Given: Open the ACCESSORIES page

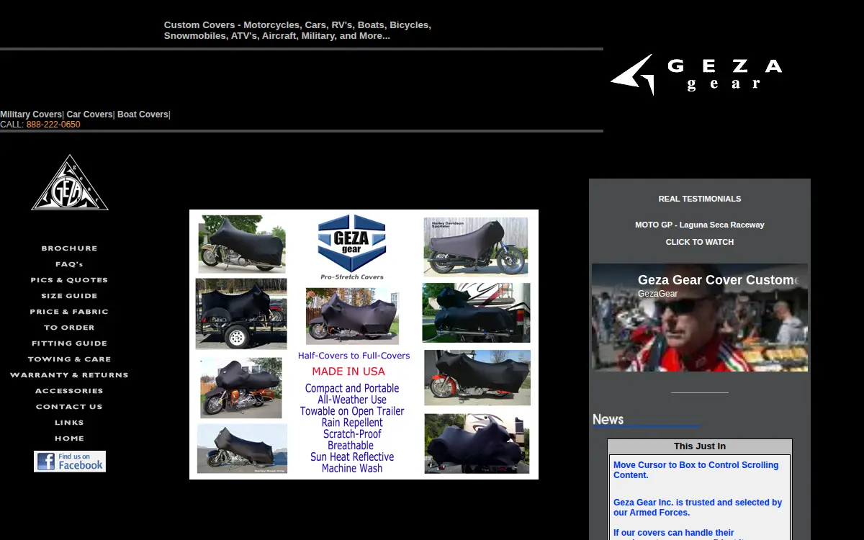Looking at the screenshot, I should pos(69,391).
